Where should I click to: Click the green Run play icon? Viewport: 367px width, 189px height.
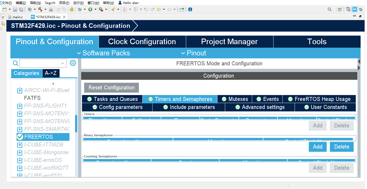pos(90,9)
